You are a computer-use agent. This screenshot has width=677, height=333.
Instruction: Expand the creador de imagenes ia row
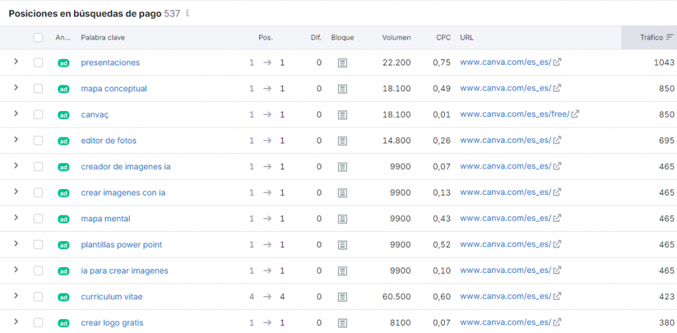16,165
